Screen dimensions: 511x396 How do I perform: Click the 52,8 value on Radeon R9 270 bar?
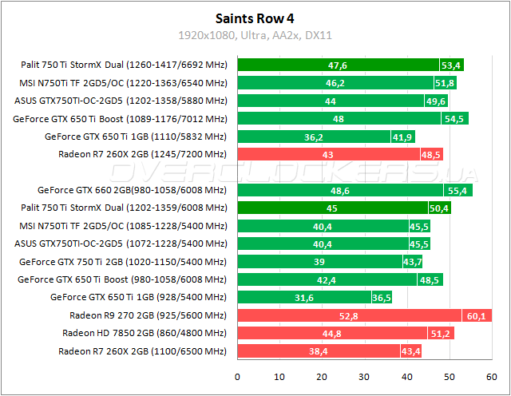[349, 316]
